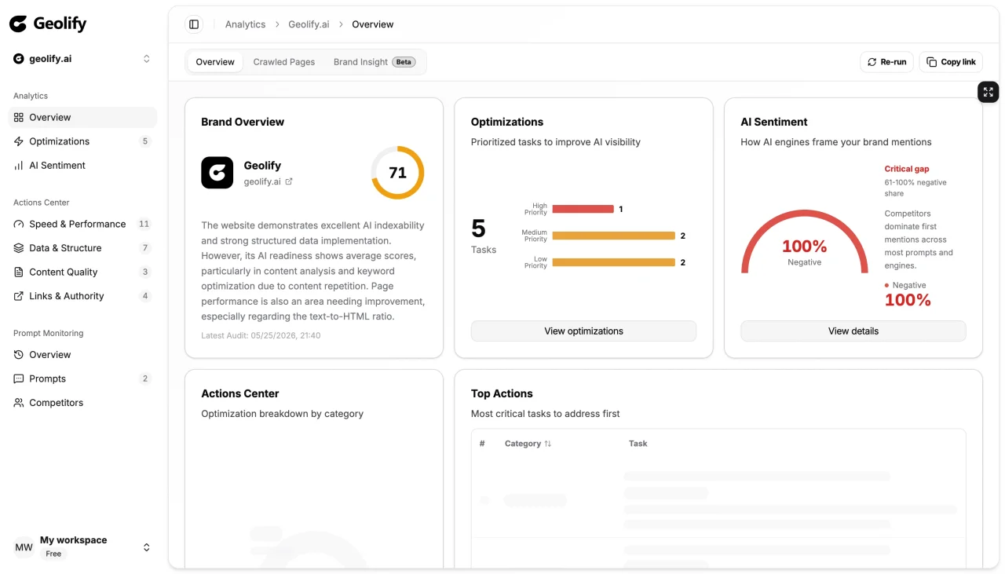Click the Beta badge on Brand Insight
Viewport: 1005px width, 574px height.
(x=404, y=62)
